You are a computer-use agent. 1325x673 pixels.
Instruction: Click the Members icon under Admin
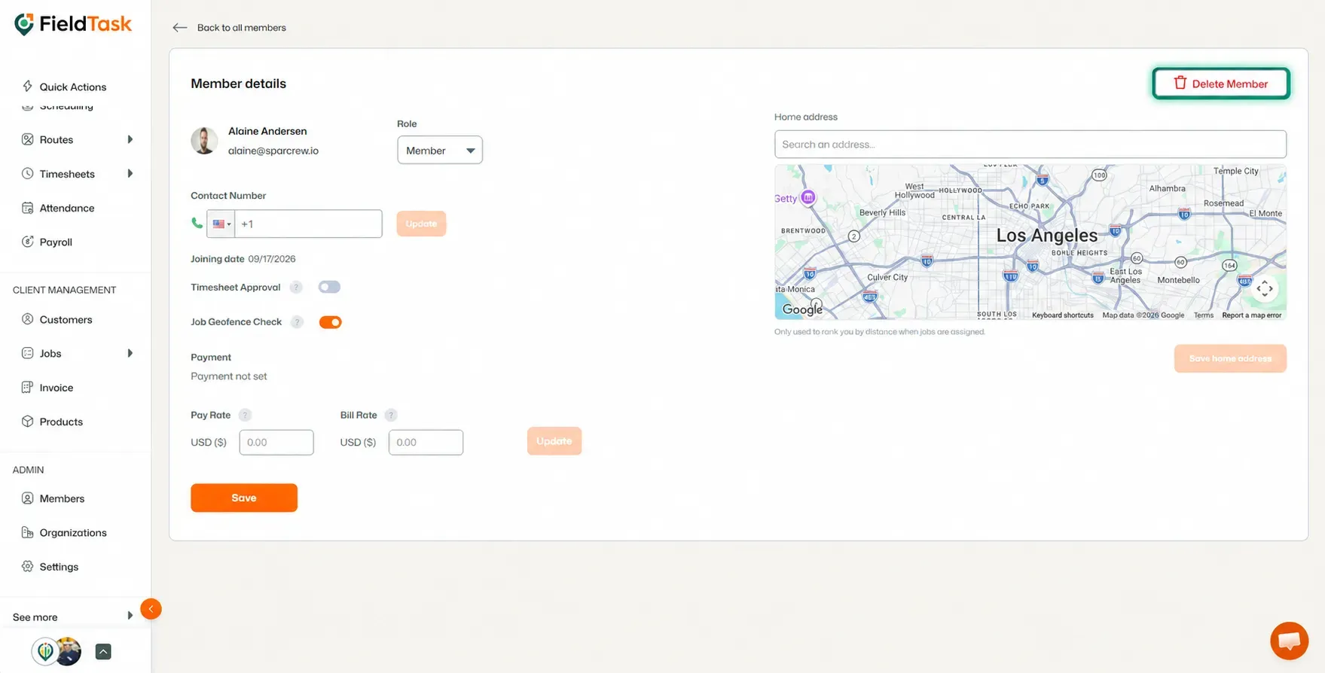coord(27,498)
